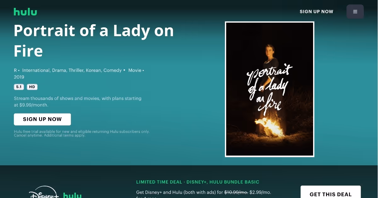Open the hamburger menu icon
This screenshot has width=378, height=198.
click(x=355, y=12)
